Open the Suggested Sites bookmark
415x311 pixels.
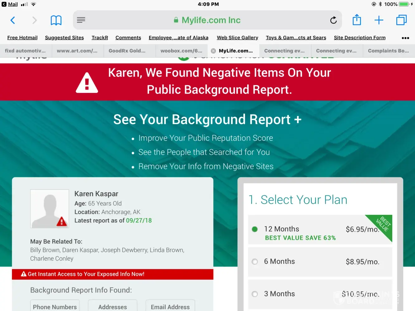point(64,38)
